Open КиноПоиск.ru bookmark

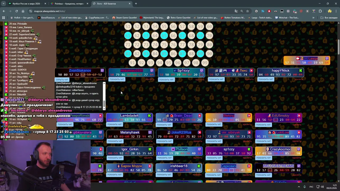click(46, 18)
